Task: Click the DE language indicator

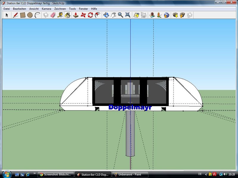Action: pos(200,174)
